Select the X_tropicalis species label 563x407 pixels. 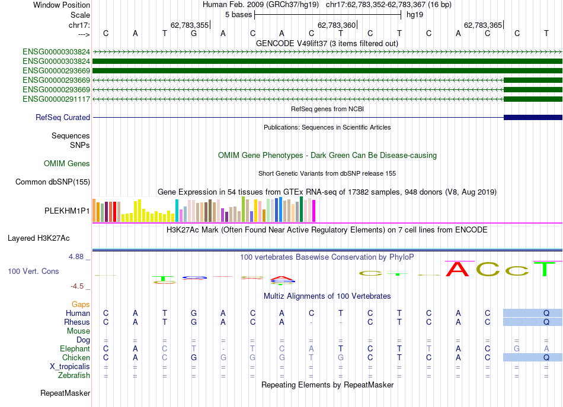point(70,367)
